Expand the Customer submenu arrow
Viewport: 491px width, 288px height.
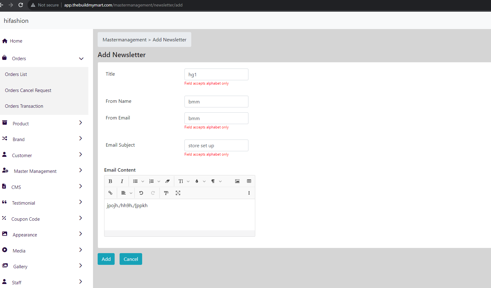(x=81, y=154)
